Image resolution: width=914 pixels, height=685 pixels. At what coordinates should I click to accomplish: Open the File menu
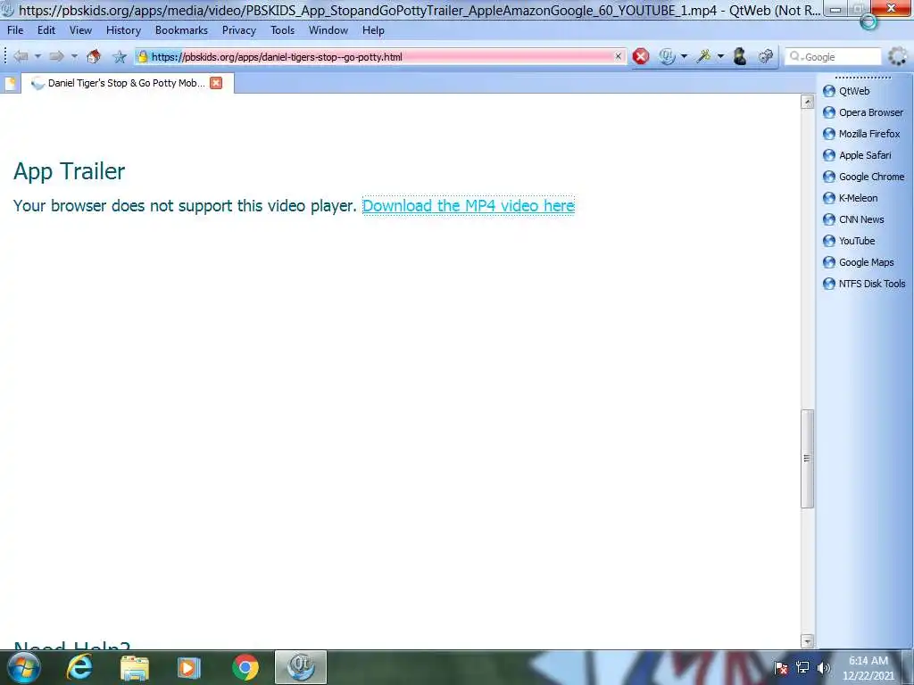[x=15, y=30]
